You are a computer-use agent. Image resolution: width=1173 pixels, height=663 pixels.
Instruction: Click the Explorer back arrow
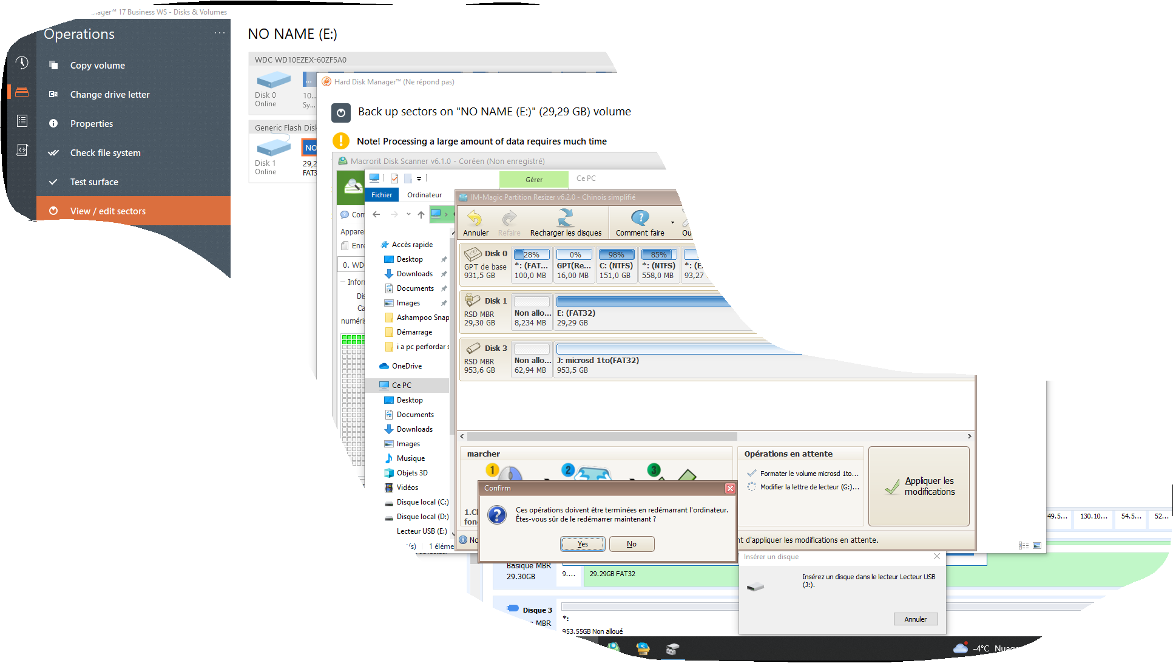click(x=376, y=214)
